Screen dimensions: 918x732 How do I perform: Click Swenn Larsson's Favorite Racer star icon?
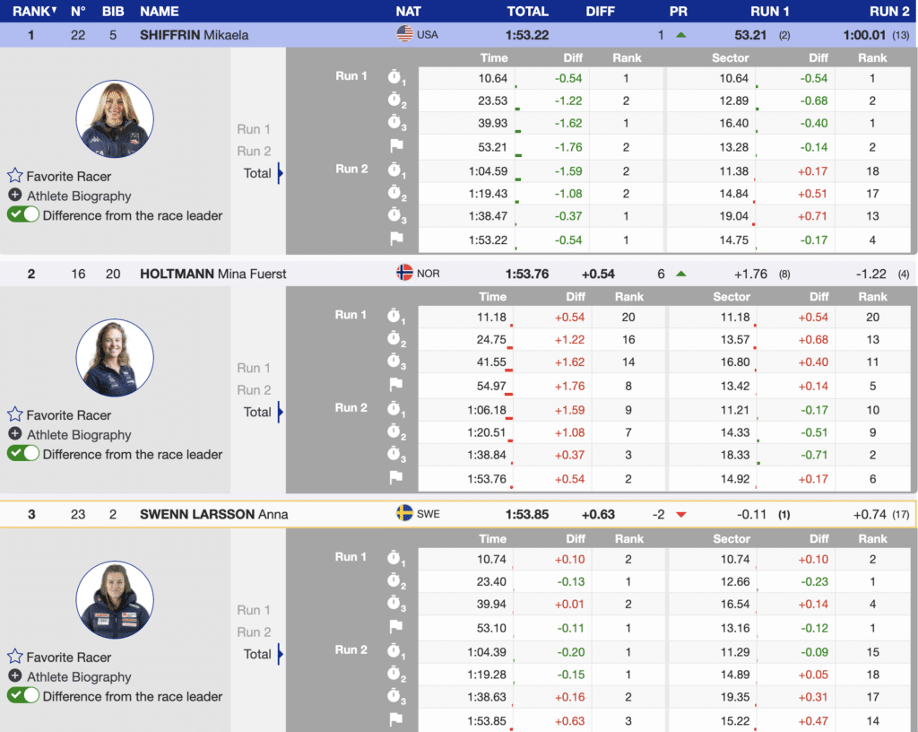[x=15, y=657]
